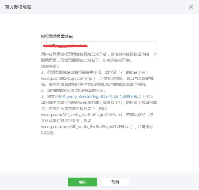Click the description line starting 用户在网页授权页
199x190 pixels.
coord(99,54)
